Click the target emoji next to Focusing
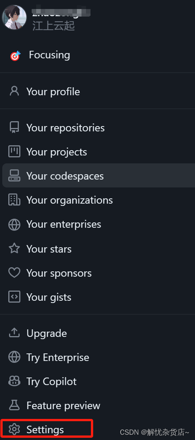The width and height of the screenshot is (195, 440). pos(15,56)
